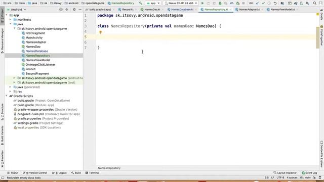Open the Logcat tool window

point(59,173)
